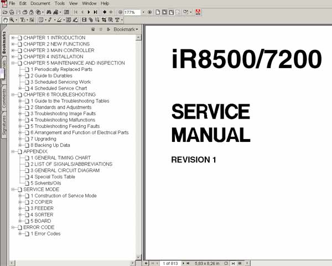
Task: Click the Save disk icon
Action: 18,12
